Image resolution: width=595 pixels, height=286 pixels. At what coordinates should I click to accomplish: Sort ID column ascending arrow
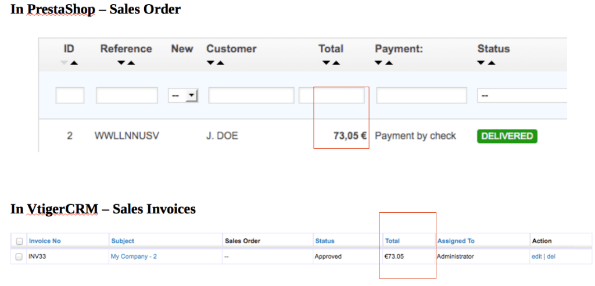[74, 63]
